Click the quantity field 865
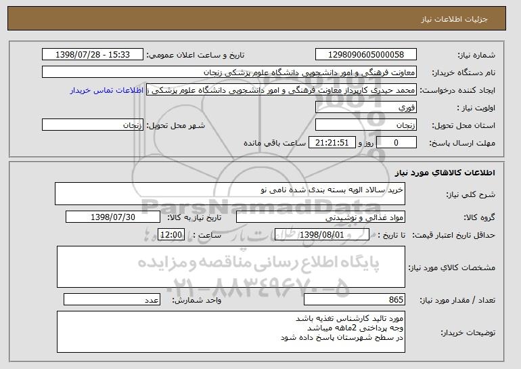 pyautogui.click(x=355, y=299)
